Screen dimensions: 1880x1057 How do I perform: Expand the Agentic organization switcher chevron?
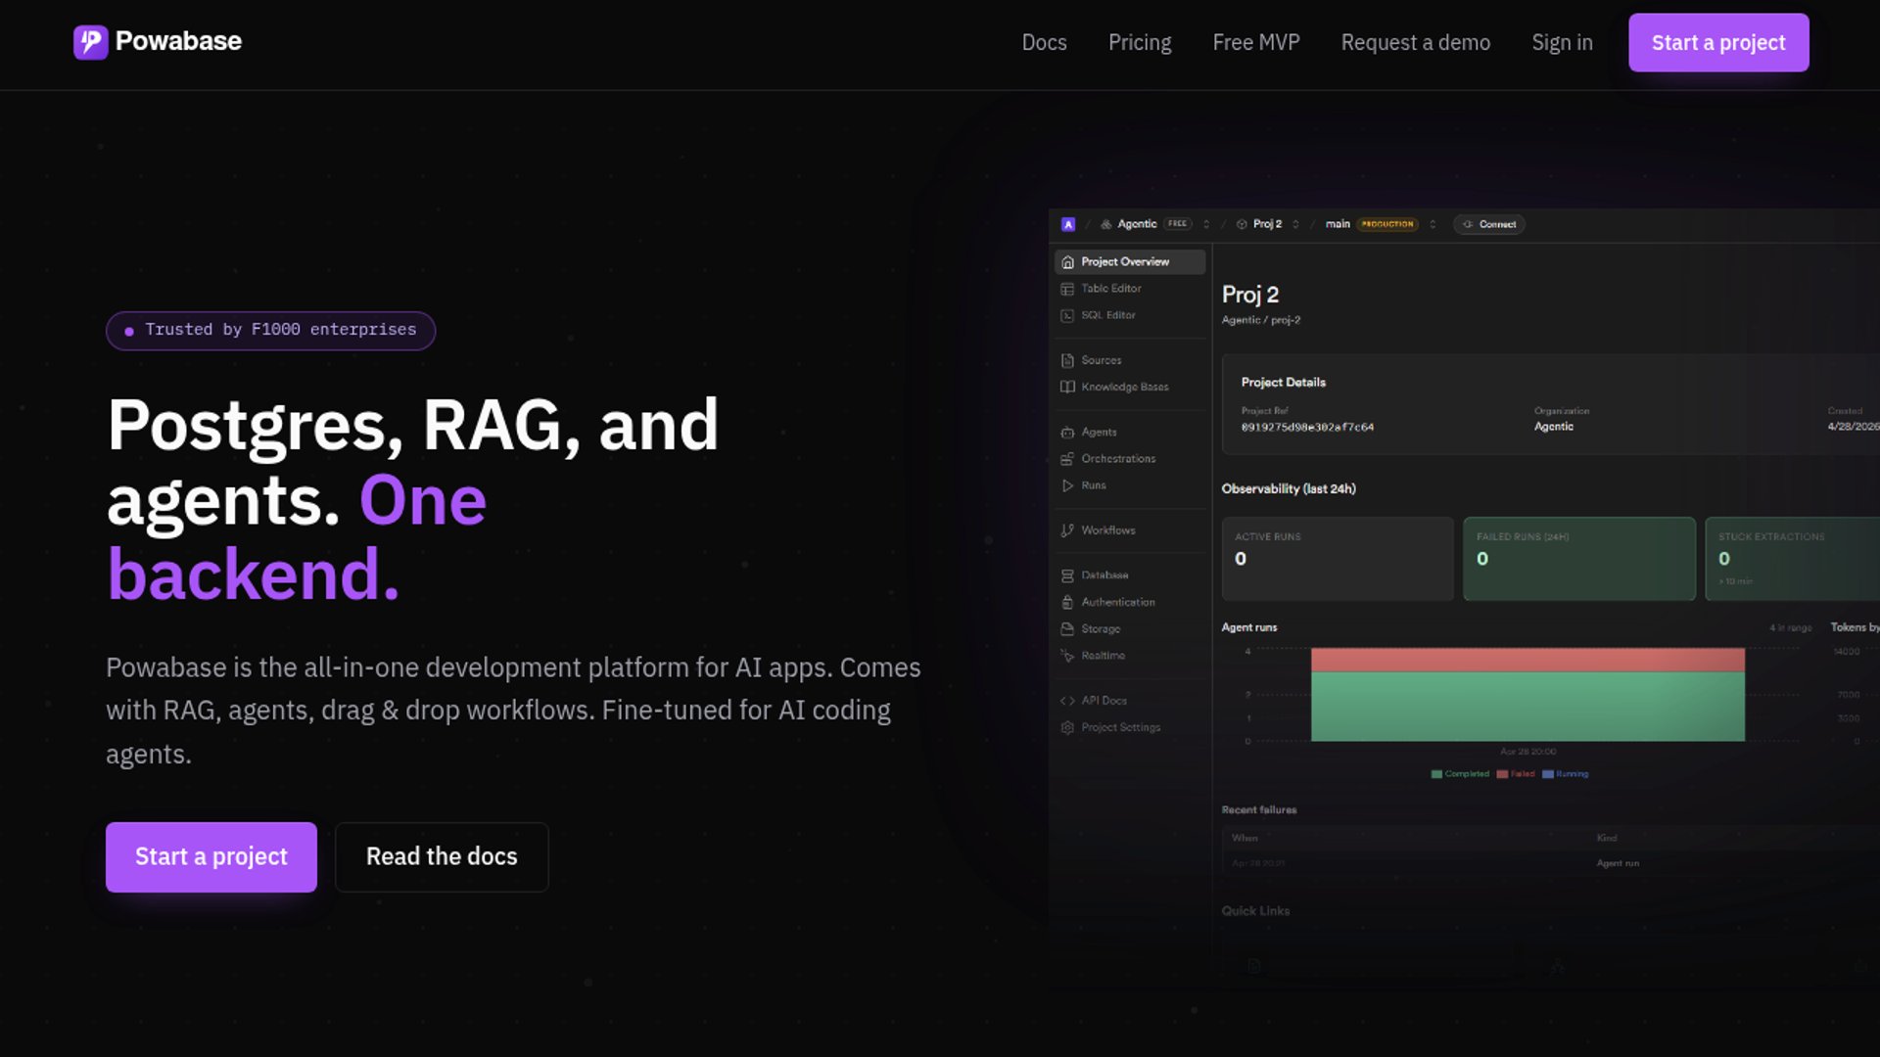click(x=1206, y=224)
